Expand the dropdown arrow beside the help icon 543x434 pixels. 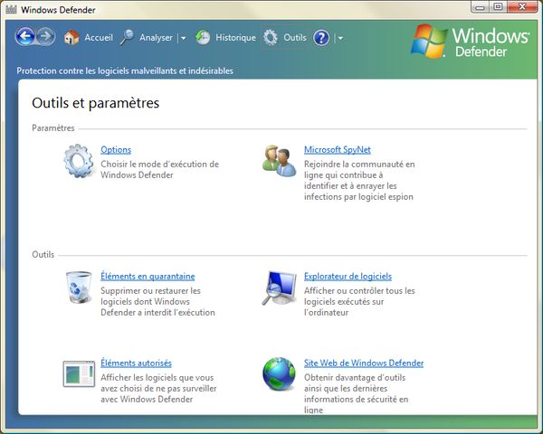[x=339, y=38]
